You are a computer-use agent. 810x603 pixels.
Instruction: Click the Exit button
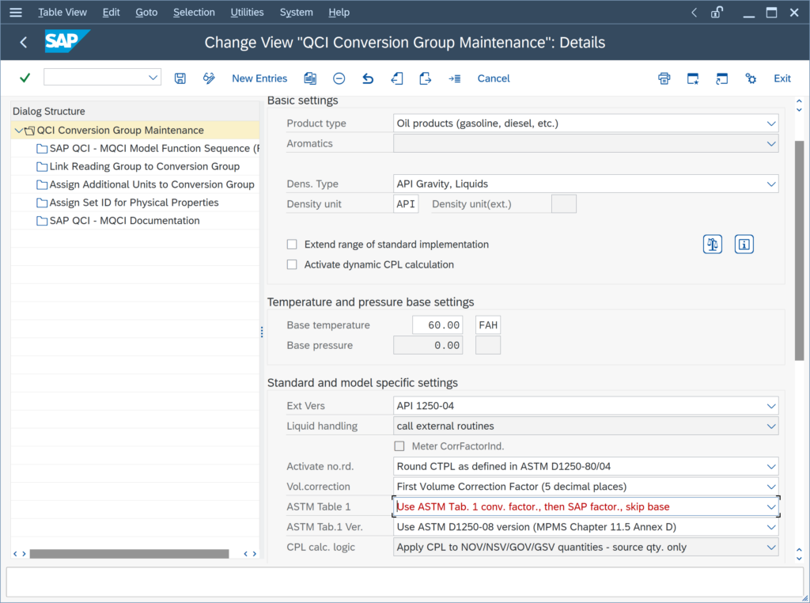782,78
